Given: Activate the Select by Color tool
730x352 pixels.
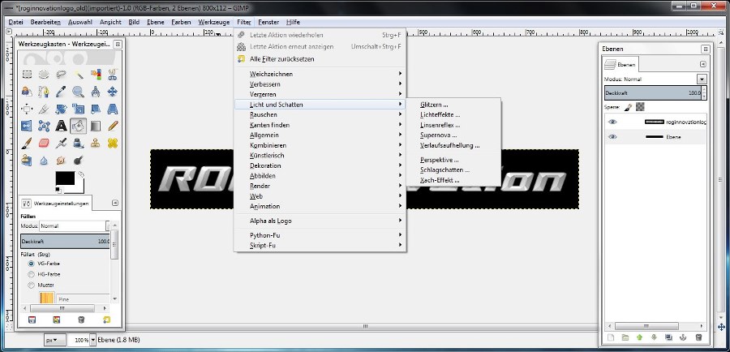Looking at the screenshot, I should click(96, 75).
